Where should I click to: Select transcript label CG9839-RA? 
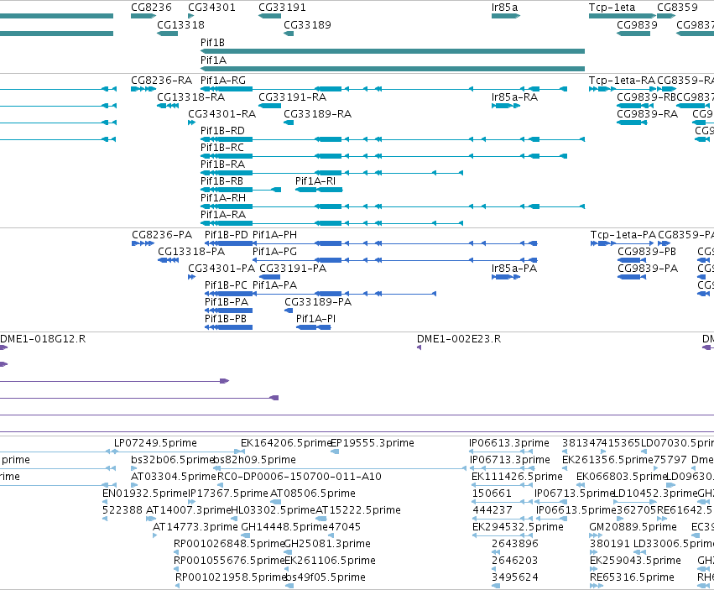[647, 114]
